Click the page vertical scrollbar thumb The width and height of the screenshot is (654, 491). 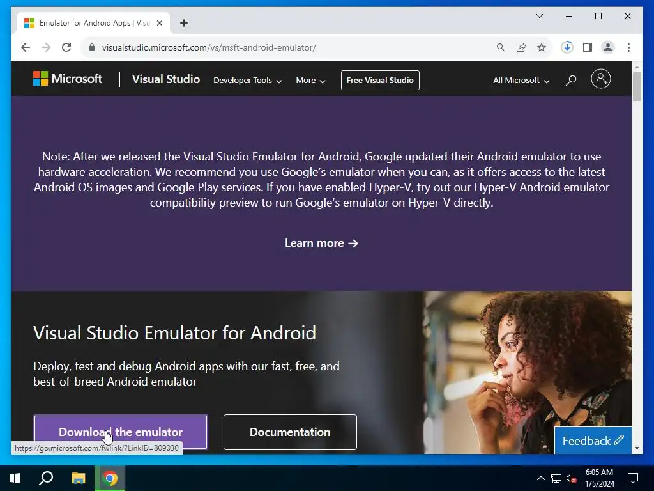tap(637, 86)
